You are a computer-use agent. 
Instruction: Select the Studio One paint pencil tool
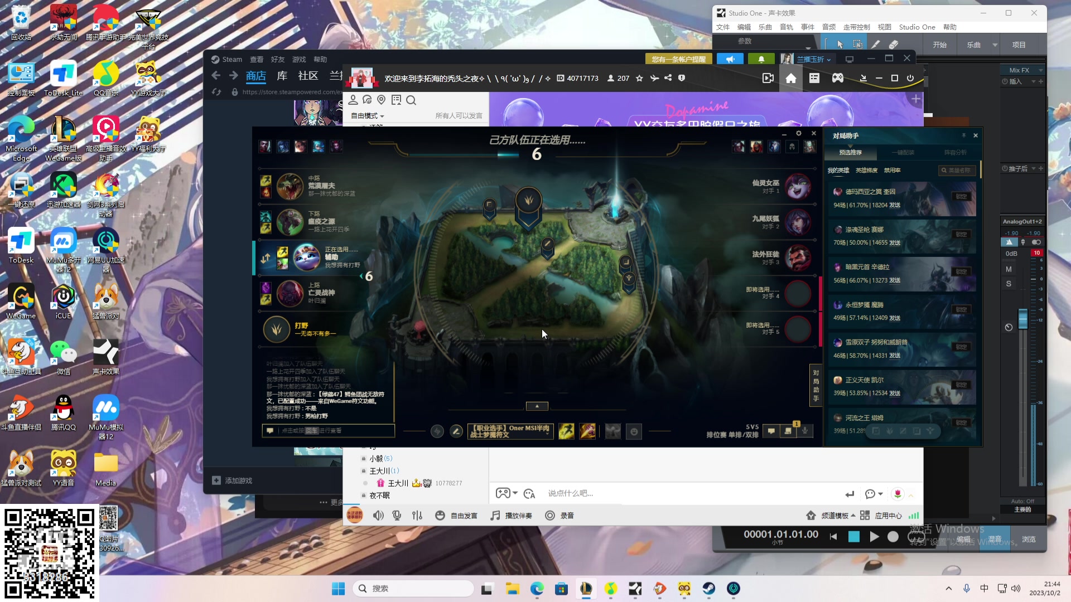[876, 45]
